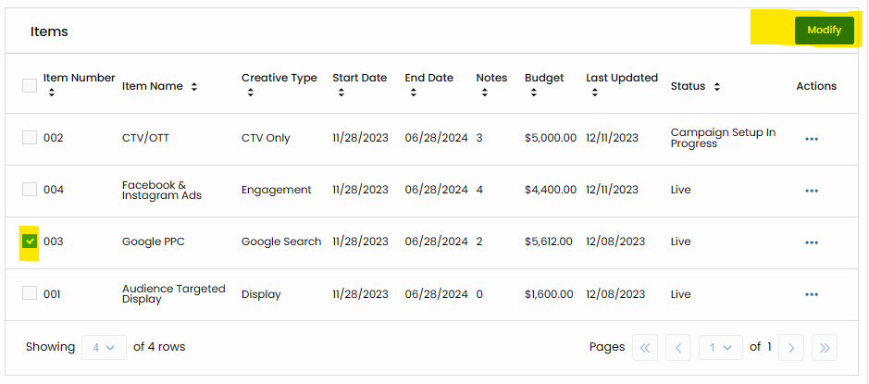Go to the previous page arrow
Screen dimensions: 869x384
click(x=678, y=347)
